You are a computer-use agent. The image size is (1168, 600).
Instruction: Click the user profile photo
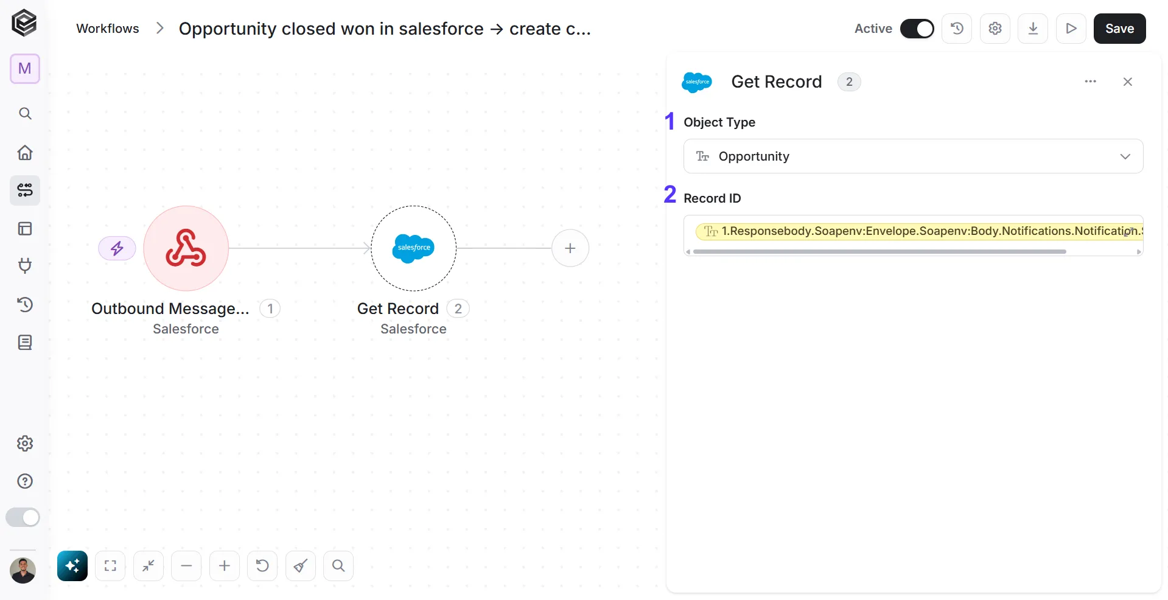tap(23, 571)
